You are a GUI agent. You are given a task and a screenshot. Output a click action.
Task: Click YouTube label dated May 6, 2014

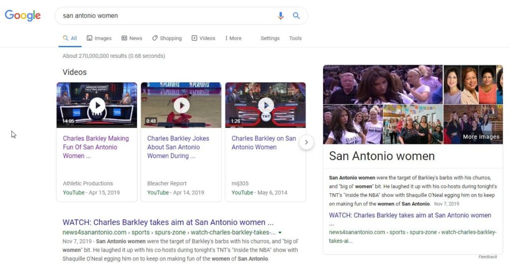point(243,192)
